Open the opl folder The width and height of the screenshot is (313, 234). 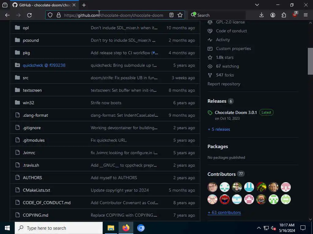(26, 28)
